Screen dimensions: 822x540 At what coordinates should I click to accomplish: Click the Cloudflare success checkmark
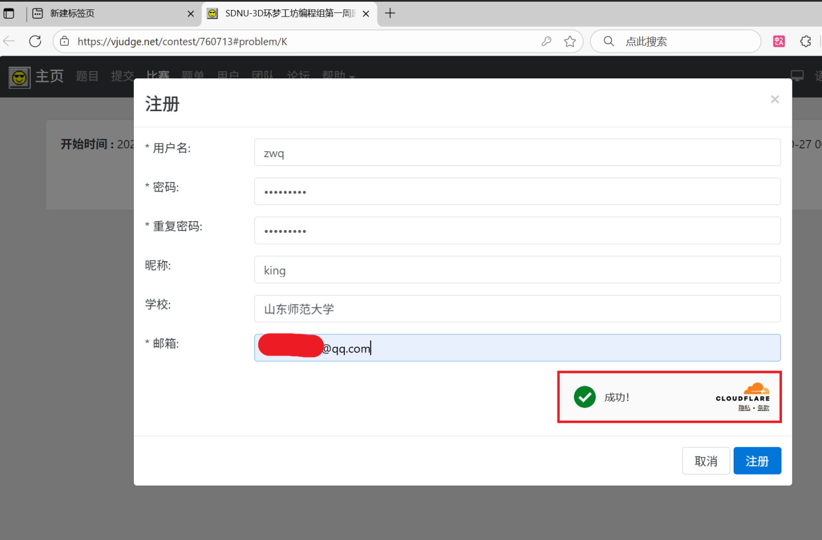(x=585, y=397)
